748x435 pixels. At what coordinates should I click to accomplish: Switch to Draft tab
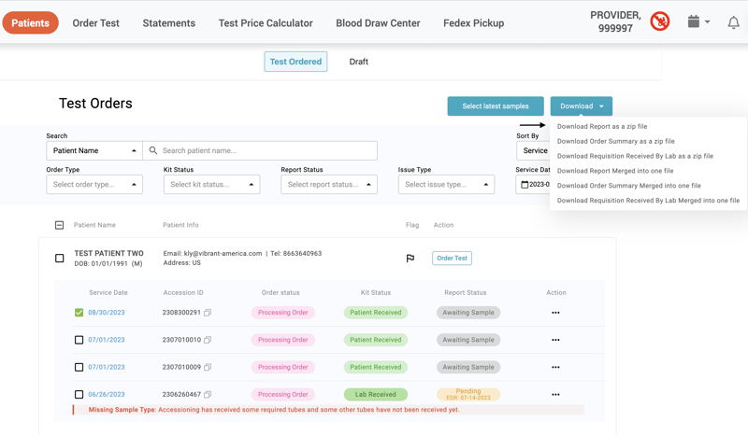pyautogui.click(x=359, y=62)
